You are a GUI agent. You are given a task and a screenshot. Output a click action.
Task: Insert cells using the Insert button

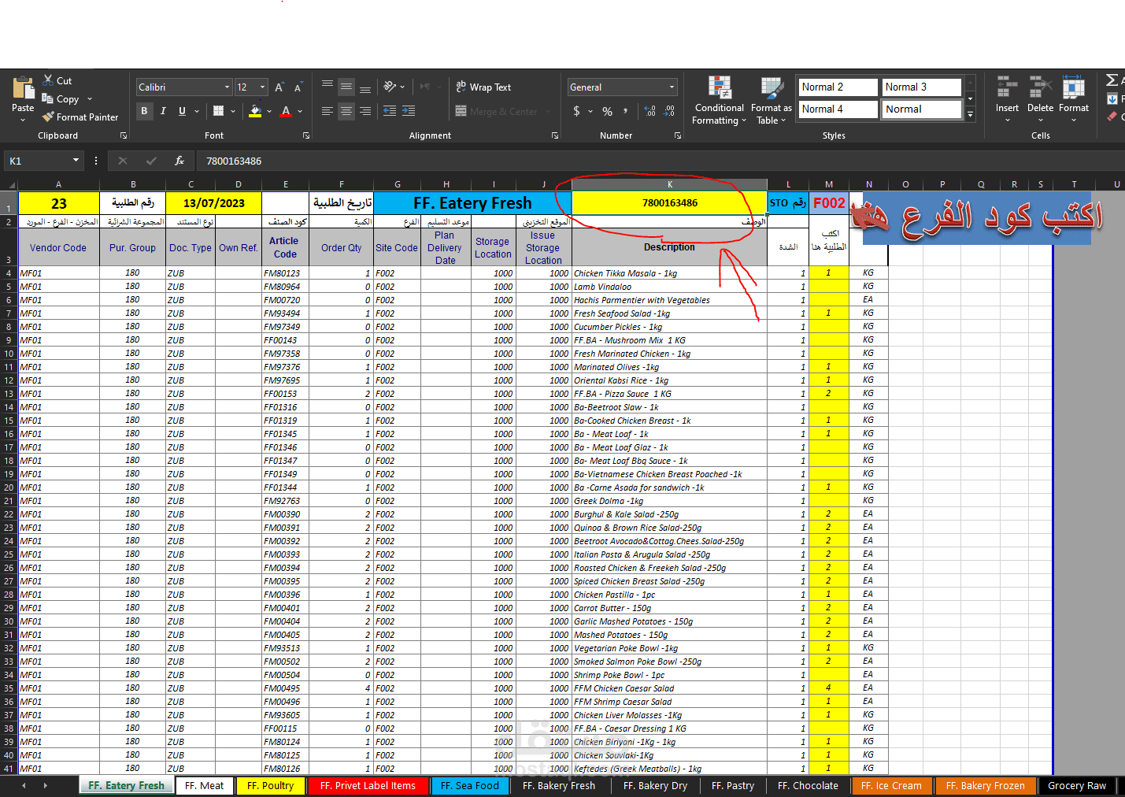point(1007,99)
